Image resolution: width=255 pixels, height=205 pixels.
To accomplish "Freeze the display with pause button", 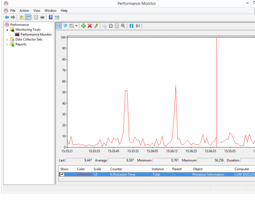I will point(131,26).
